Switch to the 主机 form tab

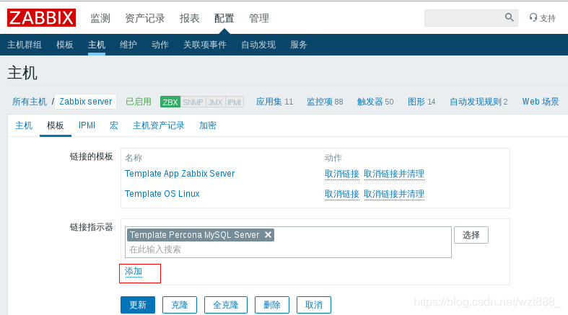coord(24,125)
